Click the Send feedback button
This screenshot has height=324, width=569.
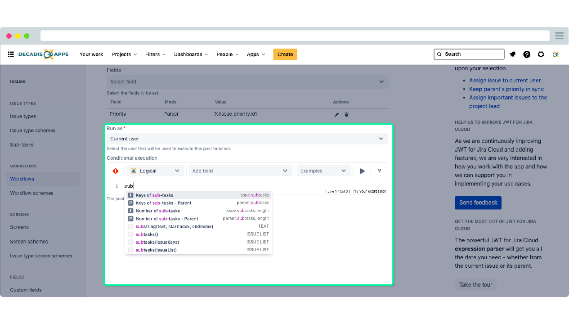click(x=478, y=202)
